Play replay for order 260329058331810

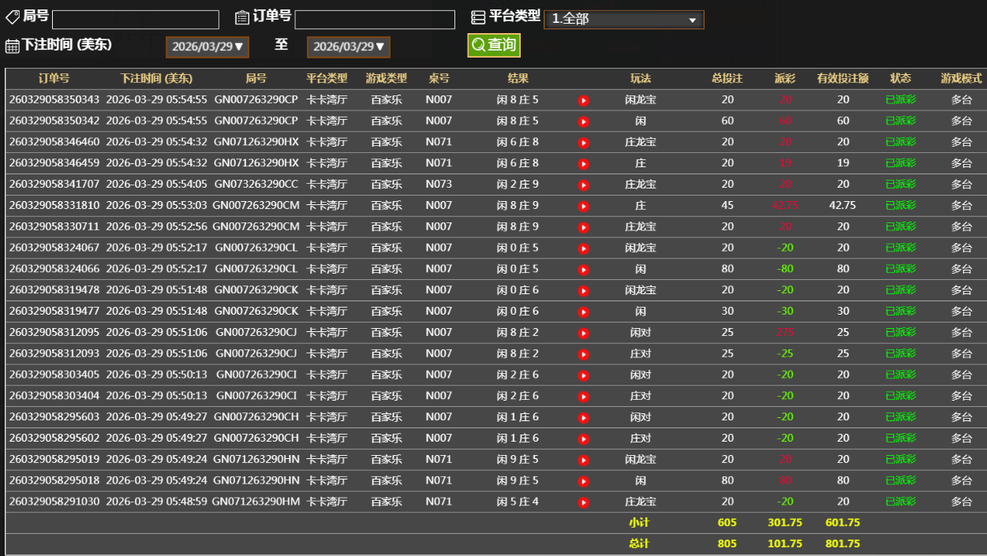[583, 206]
